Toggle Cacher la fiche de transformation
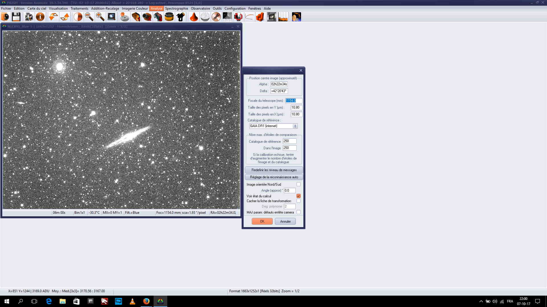Image resolution: width=547 pixels, height=307 pixels. 298,201
